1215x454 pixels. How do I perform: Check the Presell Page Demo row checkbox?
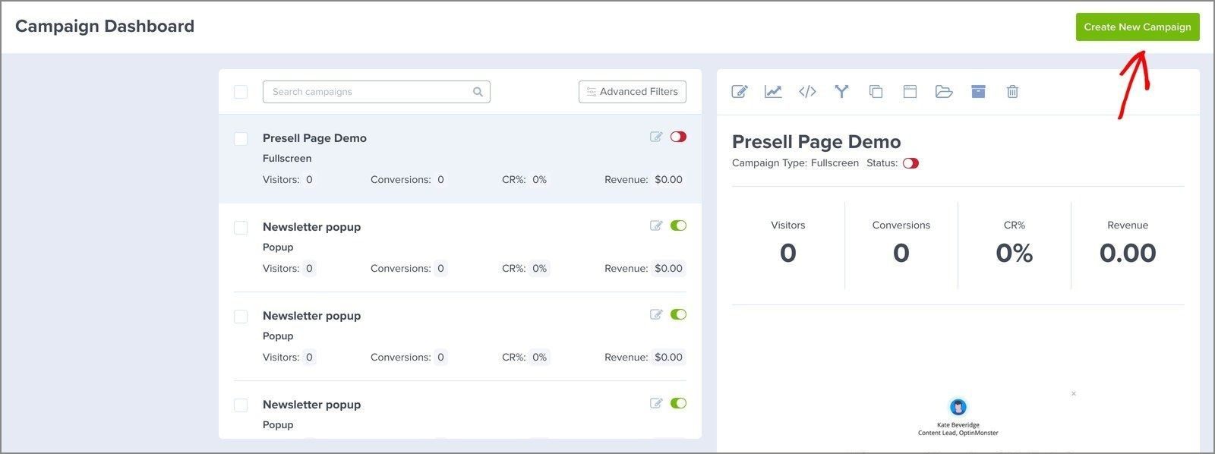point(241,139)
